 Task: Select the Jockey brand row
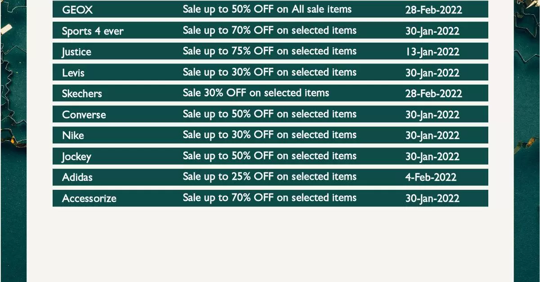tap(270, 156)
